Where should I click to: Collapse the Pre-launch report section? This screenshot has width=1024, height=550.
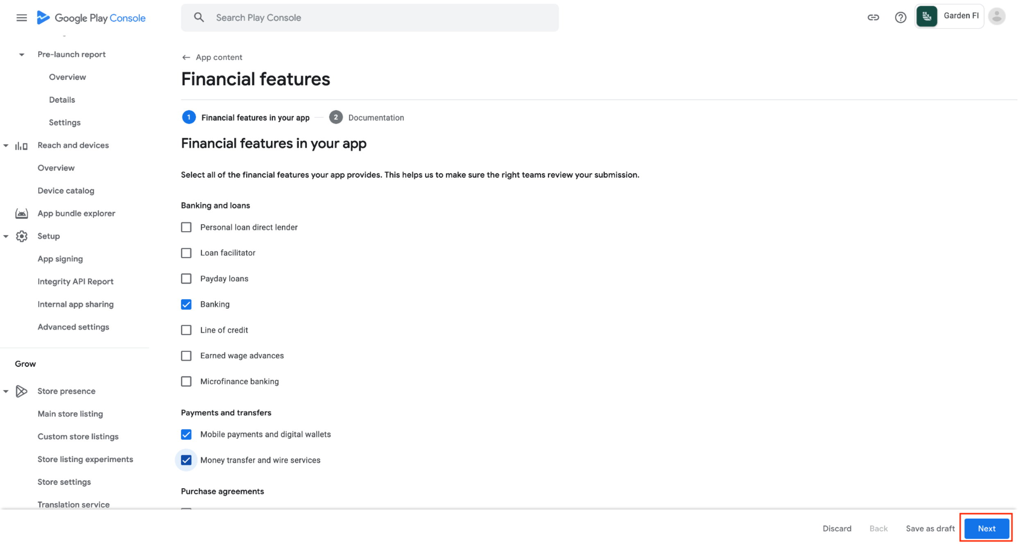22,54
